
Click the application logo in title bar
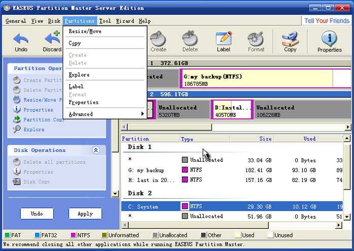pyautogui.click(x=7, y=8)
